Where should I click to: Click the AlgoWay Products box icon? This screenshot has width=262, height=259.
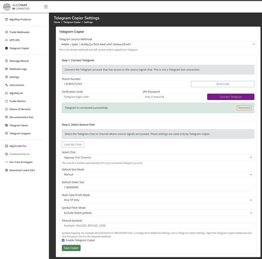pyautogui.click(x=7, y=19)
